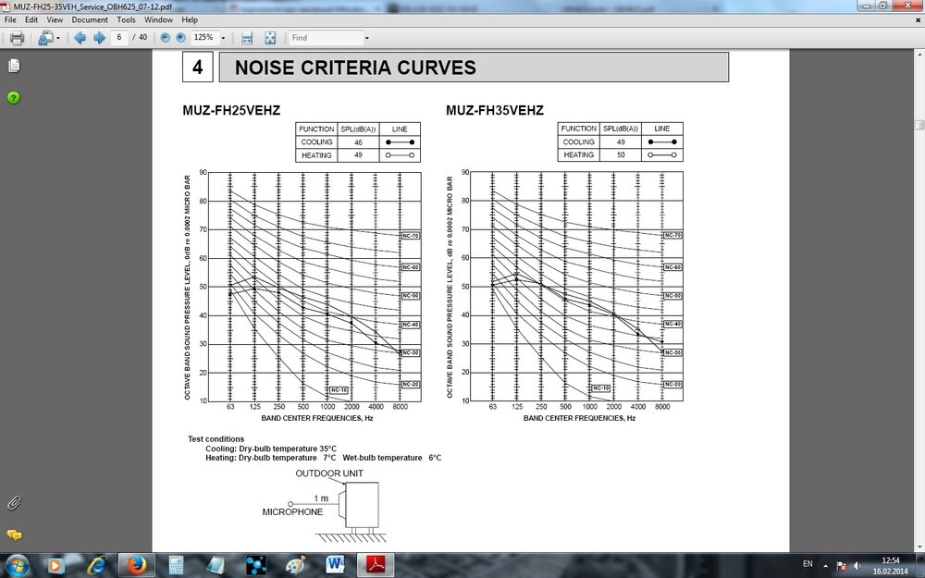
Task: Click the green help icon in sidebar
Action: (x=14, y=97)
